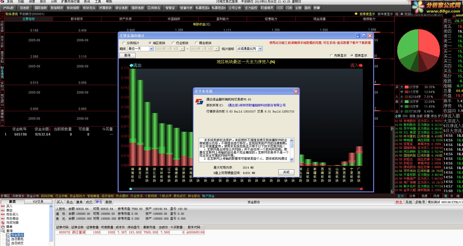Screen dimensions: 463x246
Task: Select 资金股份 in the query tree
Action: [x=17, y=235]
